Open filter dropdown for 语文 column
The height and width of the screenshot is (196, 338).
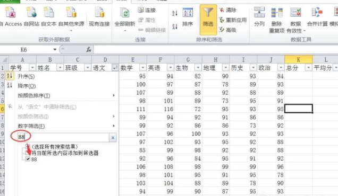(x=115, y=68)
